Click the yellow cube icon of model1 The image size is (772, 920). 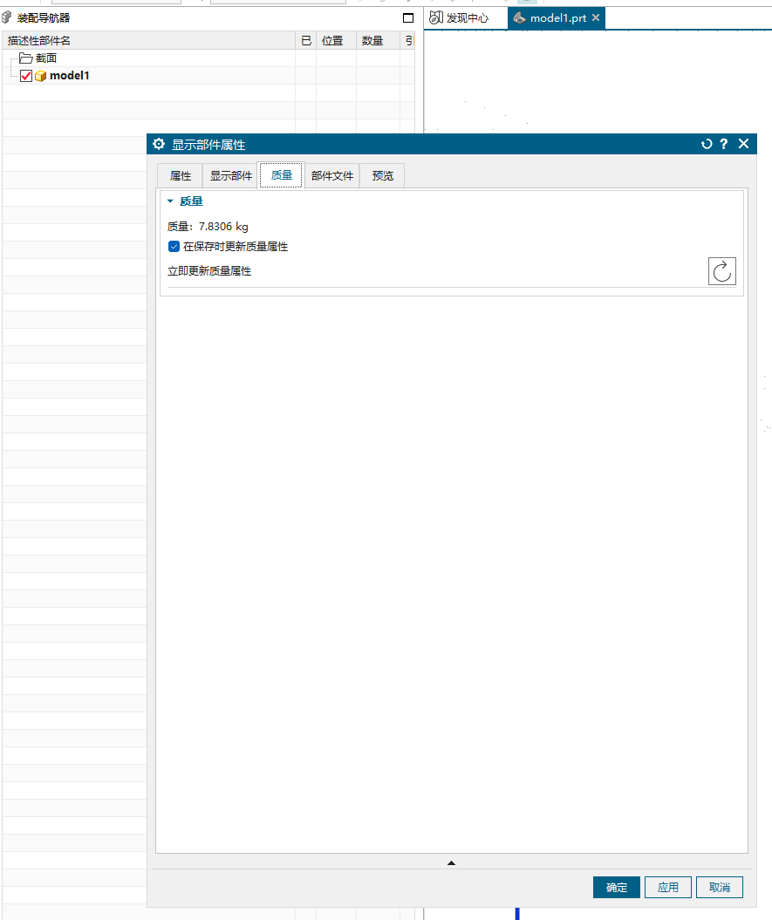click(40, 76)
